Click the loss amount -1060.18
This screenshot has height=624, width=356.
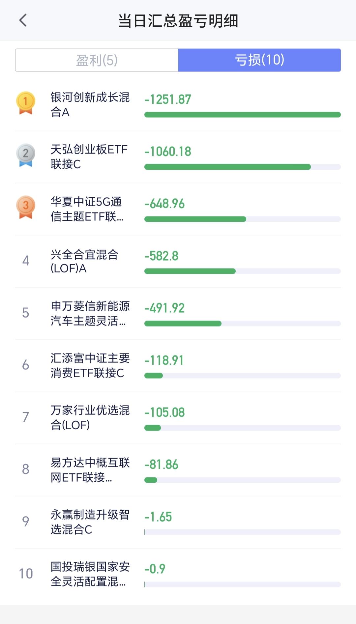pos(168,152)
